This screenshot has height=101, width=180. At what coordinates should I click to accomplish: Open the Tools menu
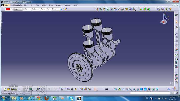pyautogui.click(x=51, y=5)
